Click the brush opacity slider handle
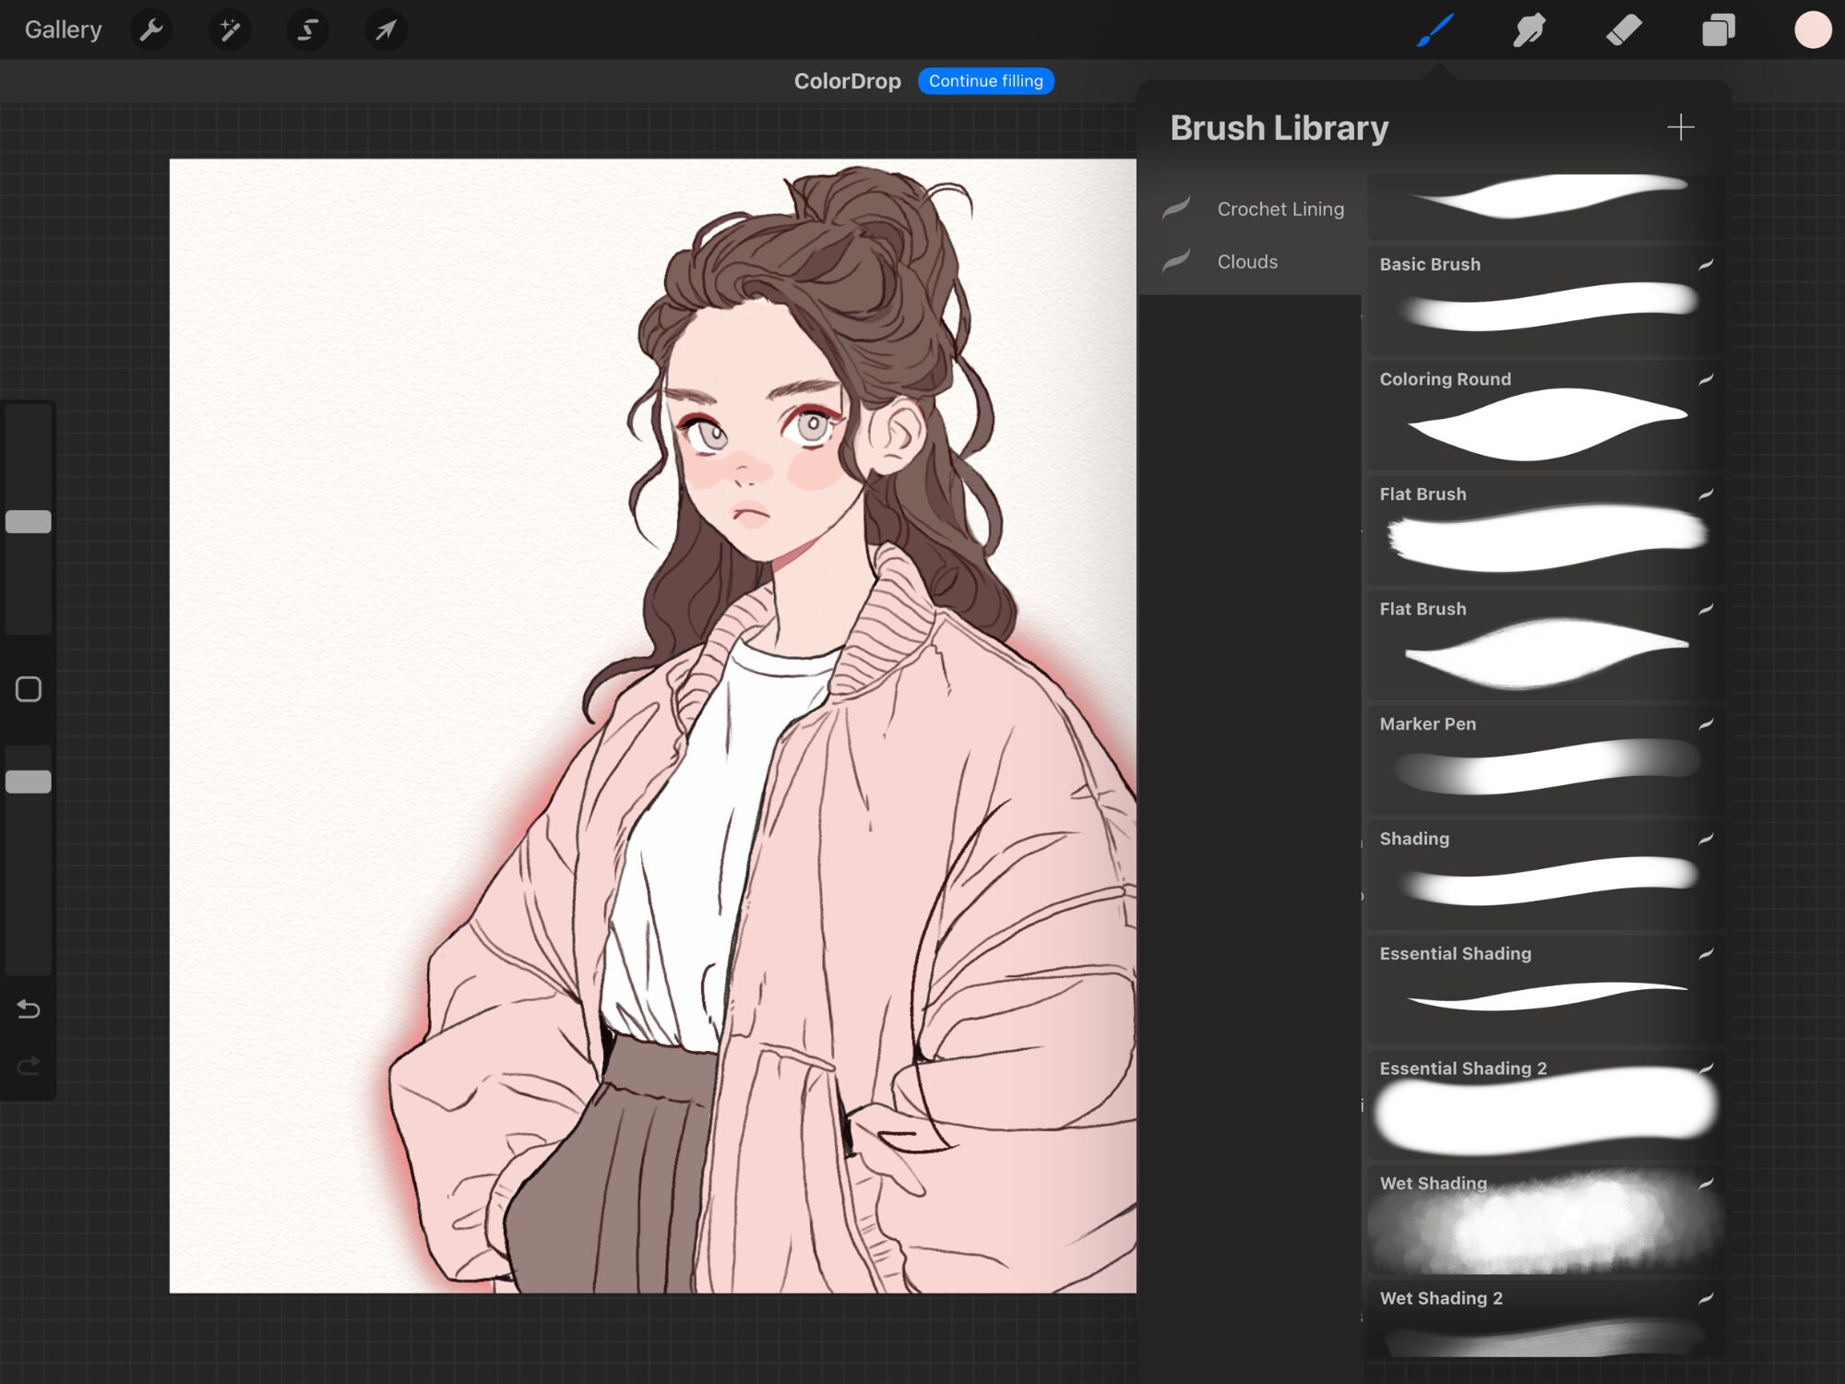1845x1384 pixels. (29, 781)
